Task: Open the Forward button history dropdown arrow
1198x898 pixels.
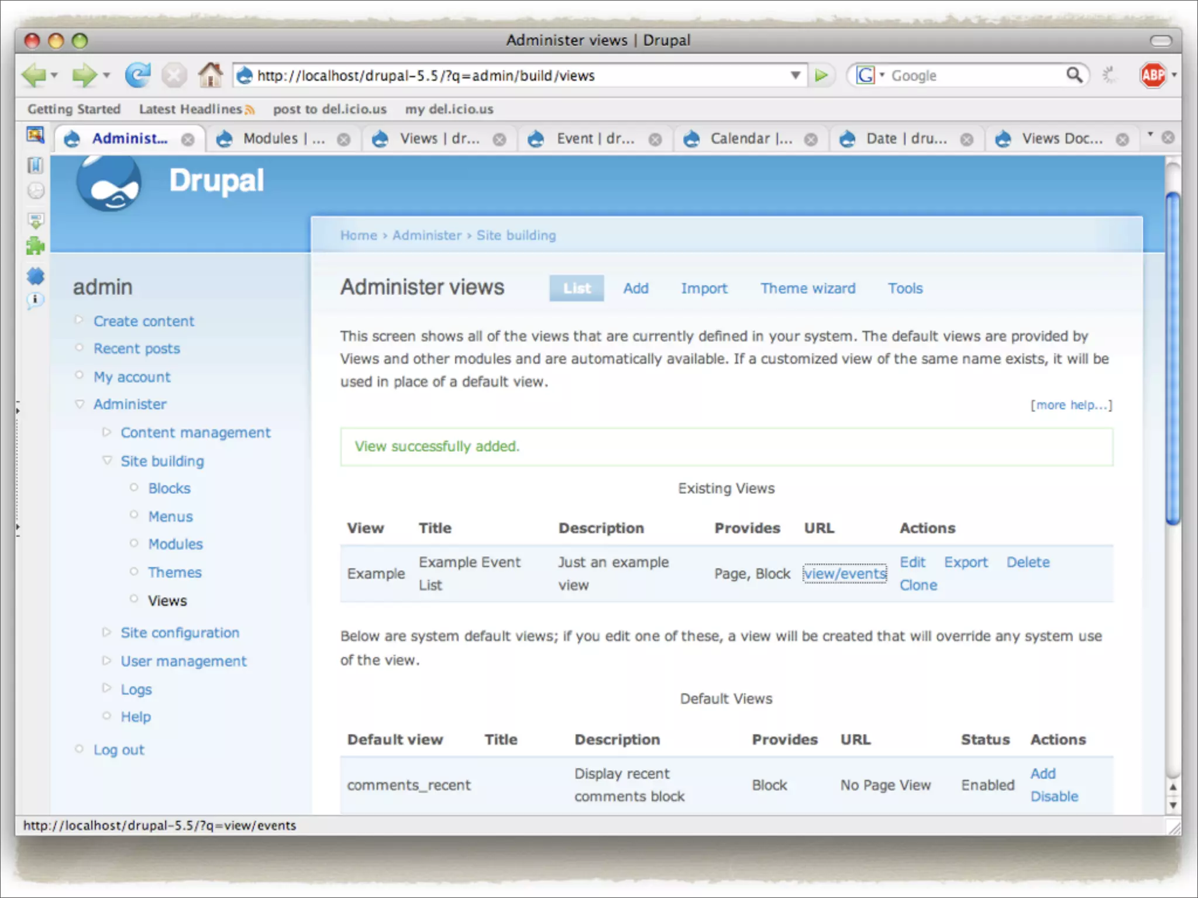Action: pyautogui.click(x=106, y=75)
